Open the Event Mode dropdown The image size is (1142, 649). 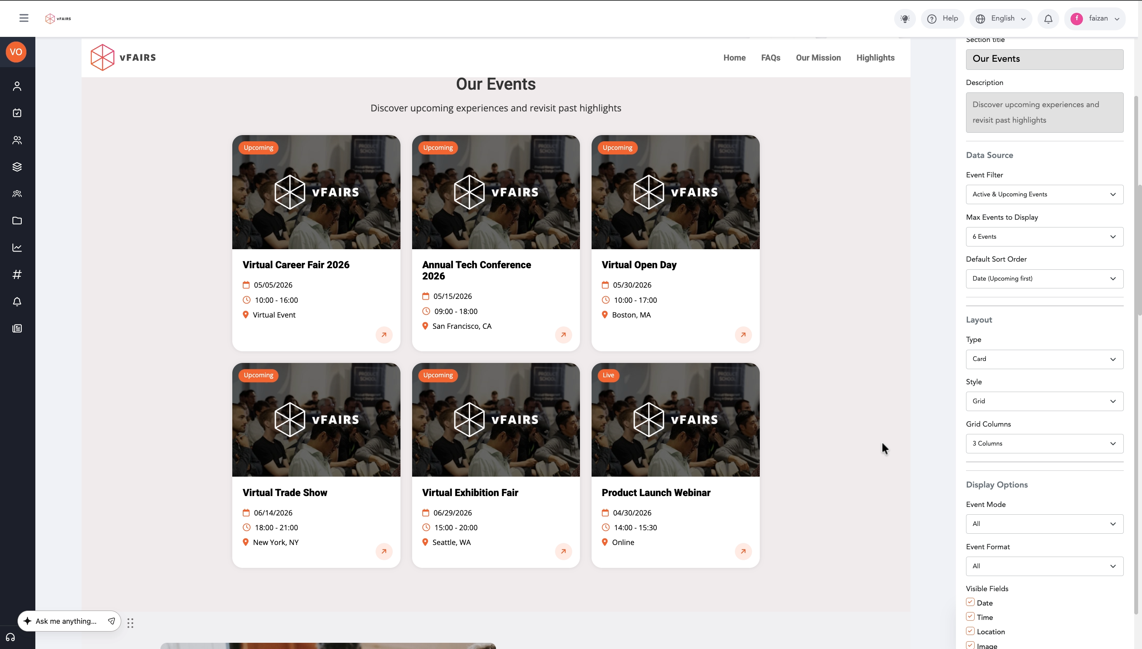(1045, 524)
